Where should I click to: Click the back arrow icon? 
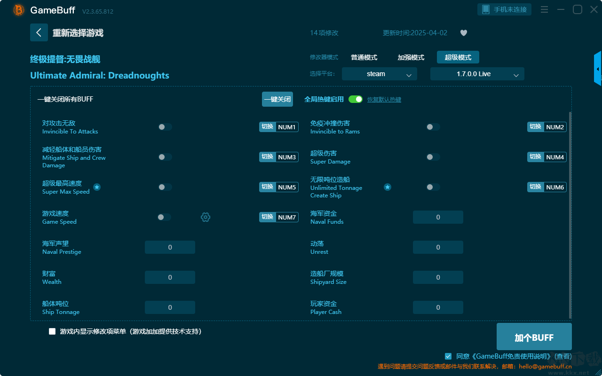point(39,32)
